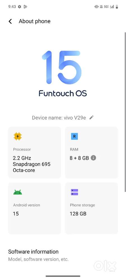Open the RAM info icon
Screen dimensions: 126x280
[x=93, y=158]
